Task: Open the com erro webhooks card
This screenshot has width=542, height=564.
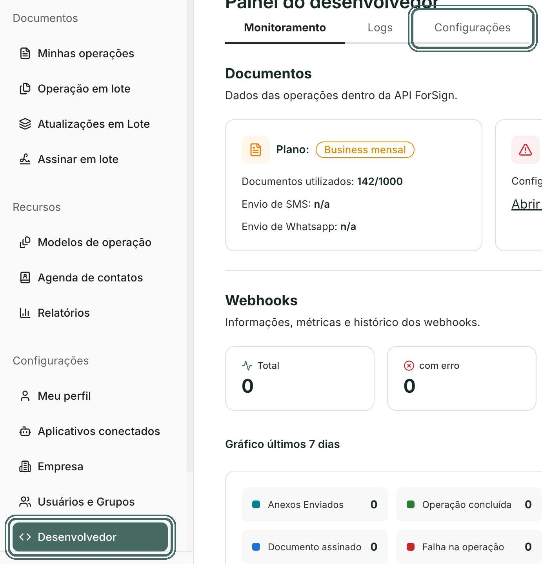Action: pyautogui.click(x=462, y=378)
